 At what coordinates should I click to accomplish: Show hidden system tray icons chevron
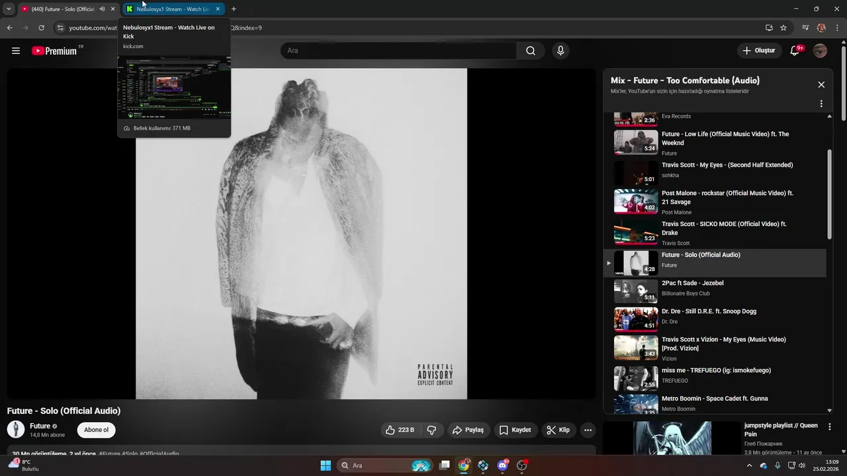click(749, 465)
